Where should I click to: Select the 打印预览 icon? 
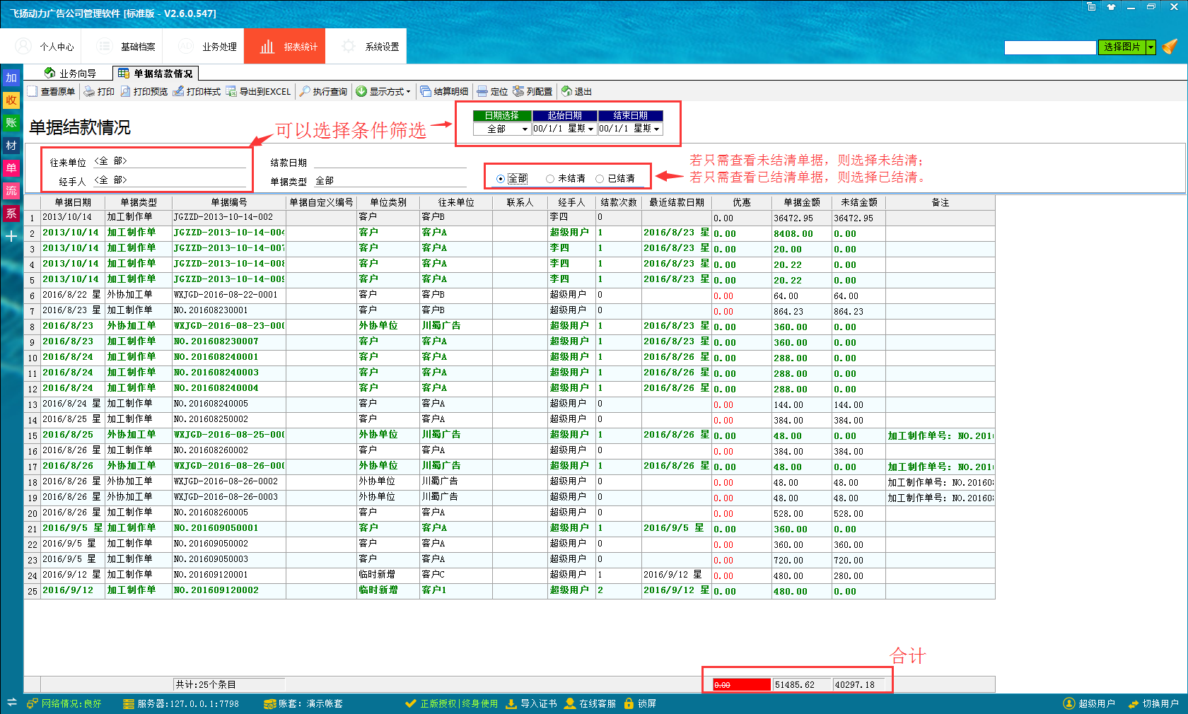[x=144, y=90]
